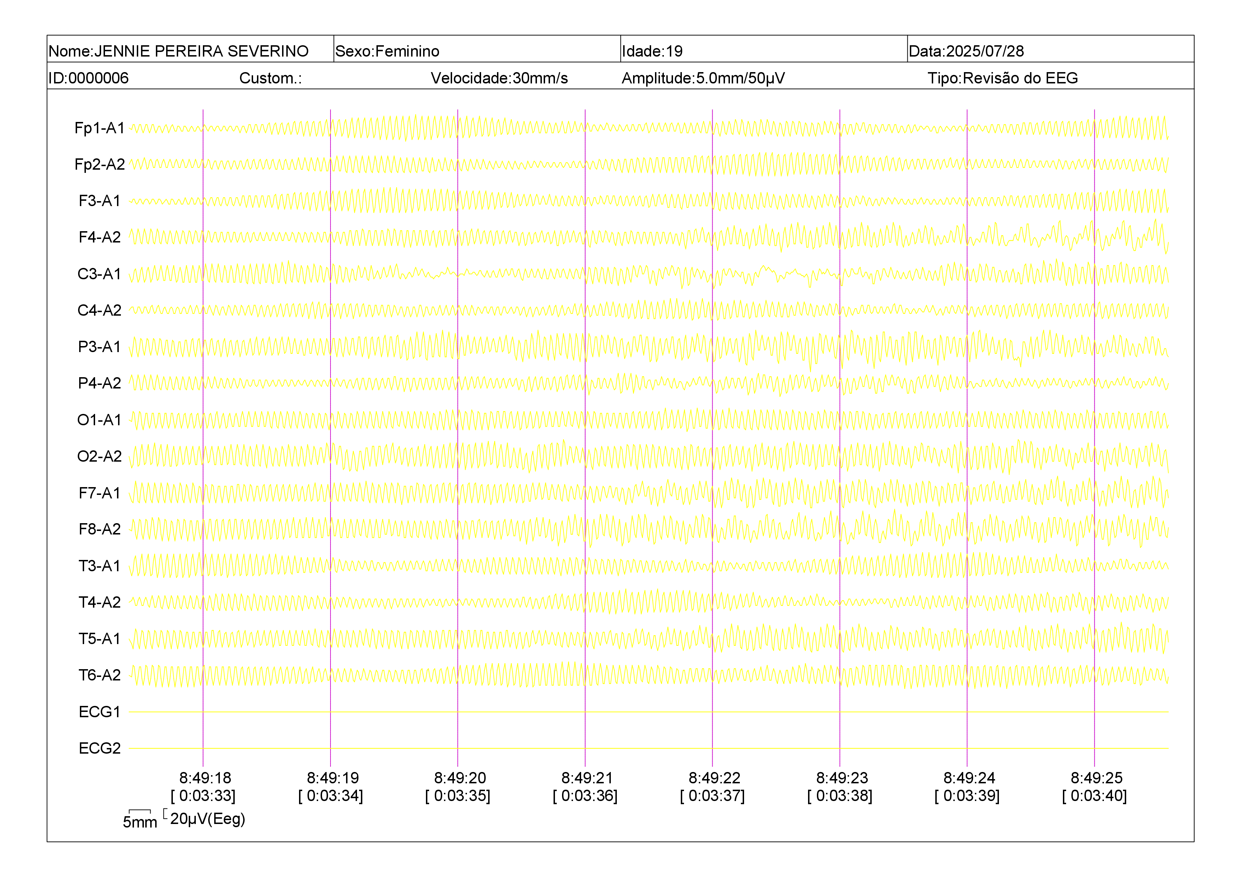Select the T3-A1 channel label
This screenshot has width=1240, height=877.
pos(100,566)
